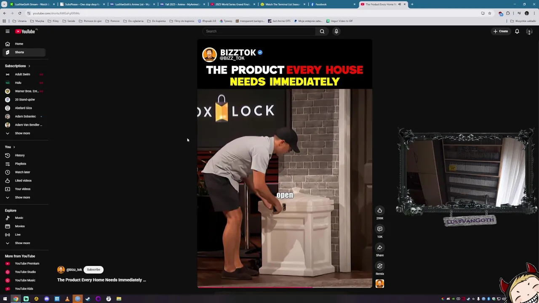This screenshot has width=539, height=303.
Task: Open YouTube Music link
Action: point(24,280)
